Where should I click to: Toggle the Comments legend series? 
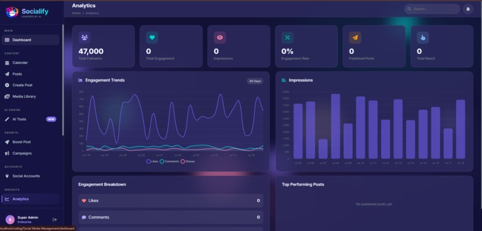click(x=169, y=162)
